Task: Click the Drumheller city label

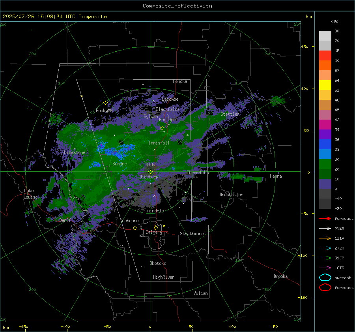Action: (x=231, y=195)
